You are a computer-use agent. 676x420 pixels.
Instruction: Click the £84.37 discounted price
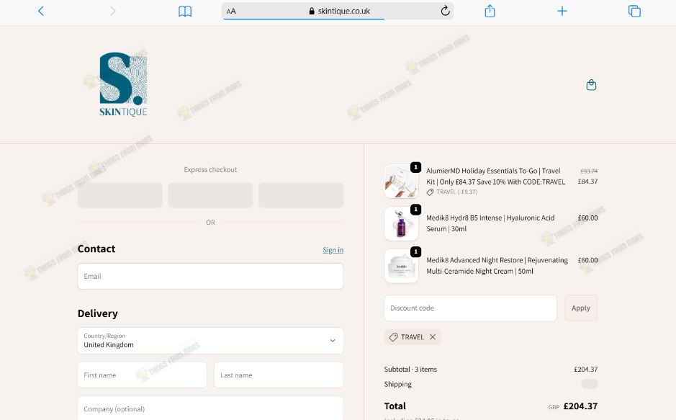[x=587, y=181]
